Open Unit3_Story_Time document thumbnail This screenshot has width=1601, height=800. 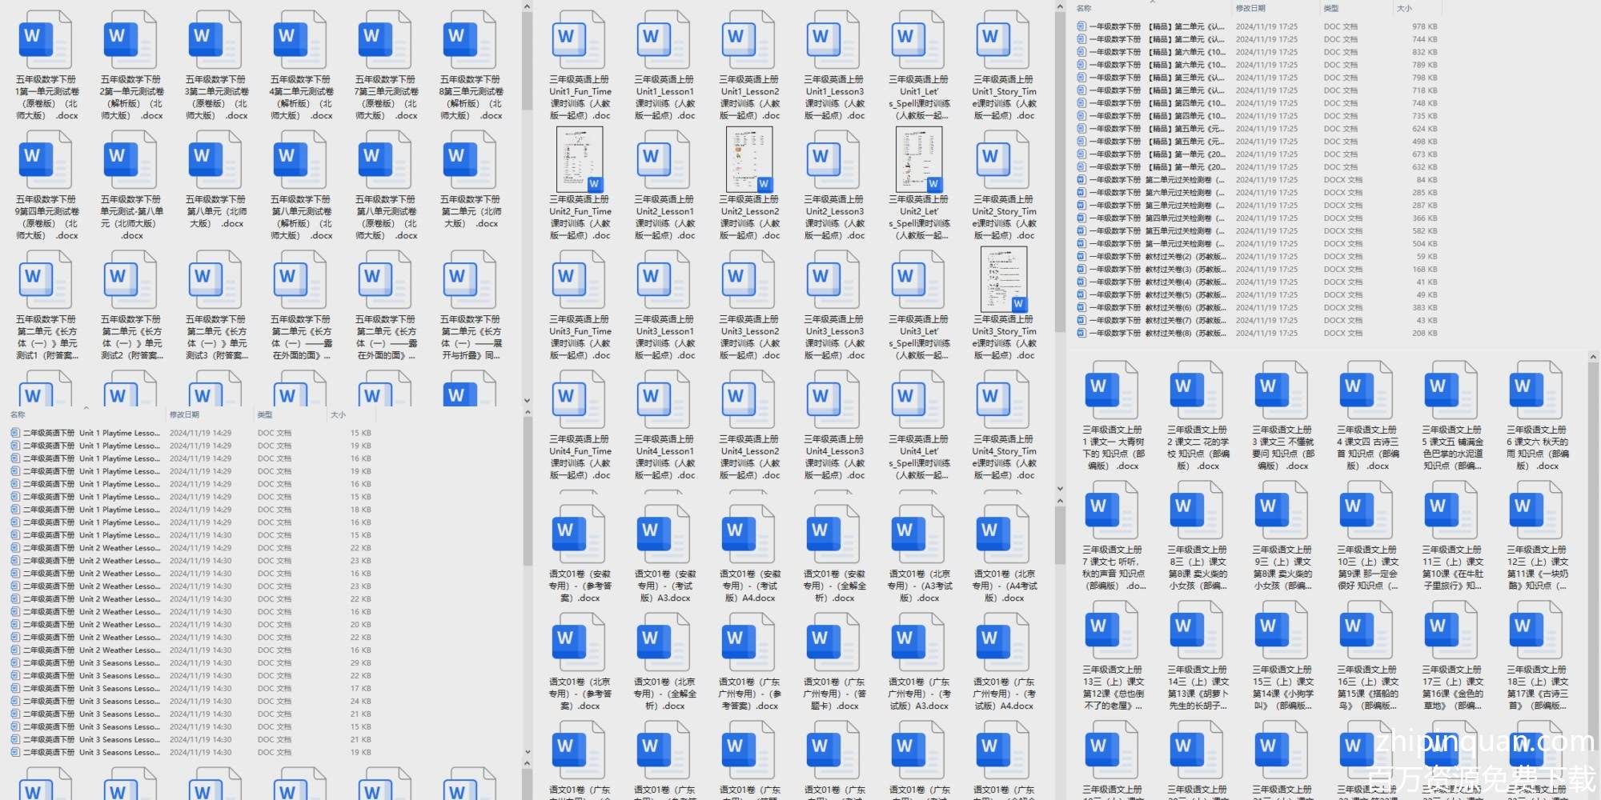[x=1004, y=280]
